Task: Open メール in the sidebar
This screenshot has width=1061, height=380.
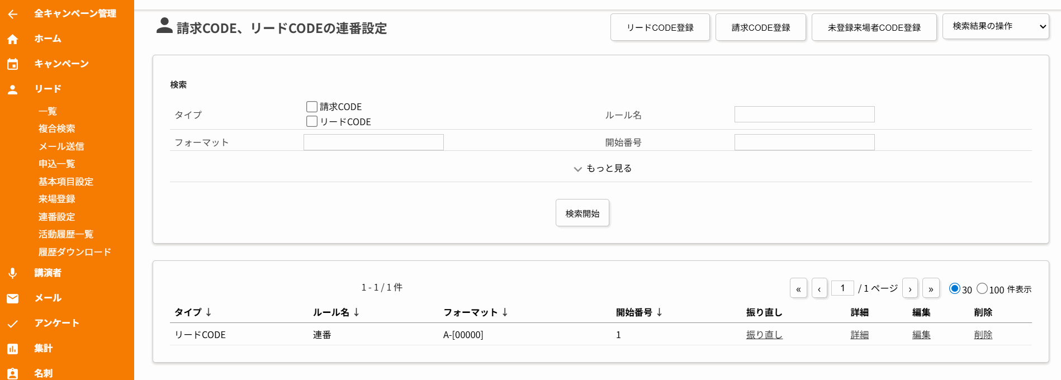Action: click(48, 298)
